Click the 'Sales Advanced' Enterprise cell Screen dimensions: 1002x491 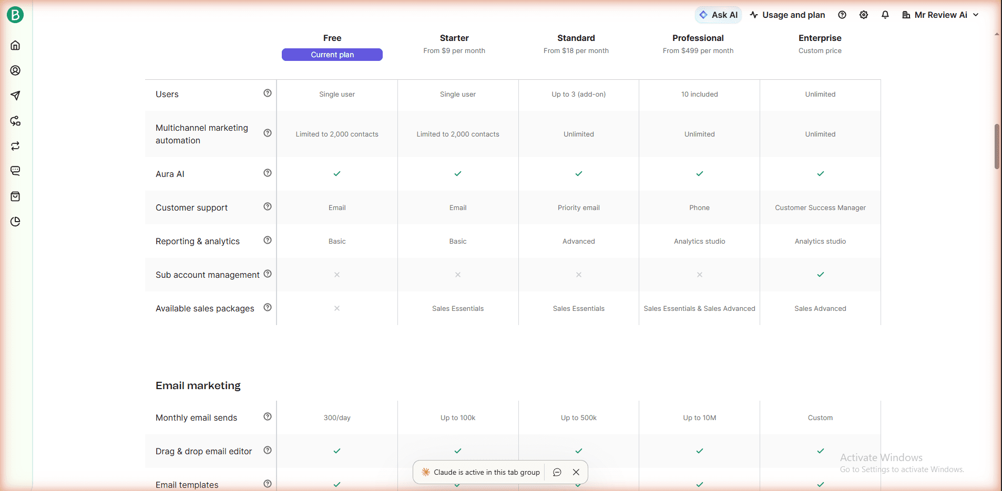[x=821, y=309]
